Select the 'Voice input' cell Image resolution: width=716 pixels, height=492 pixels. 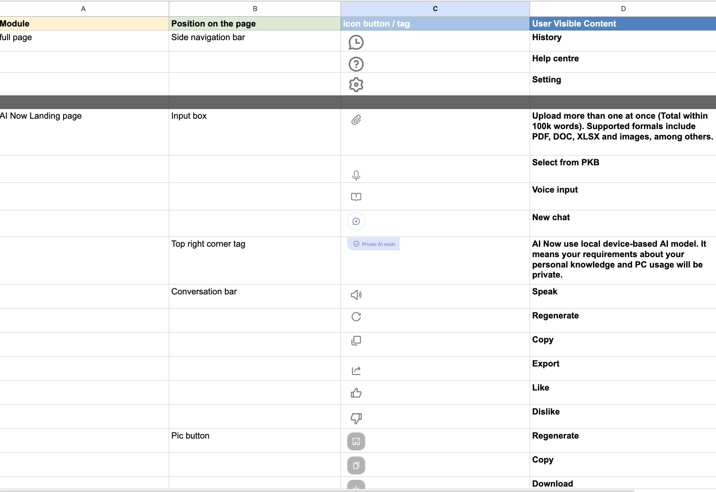tap(623, 197)
